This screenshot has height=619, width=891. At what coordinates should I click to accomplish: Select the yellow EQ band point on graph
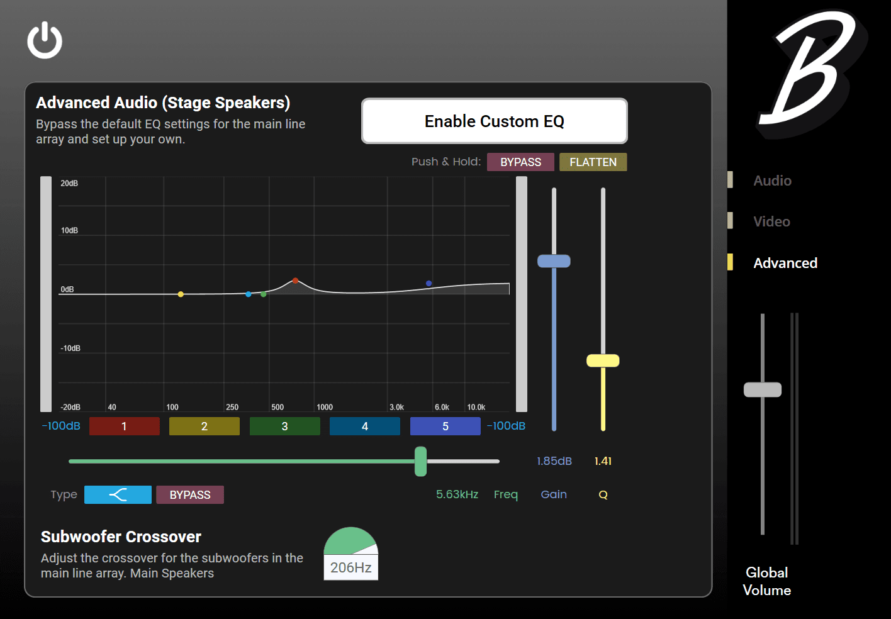click(181, 294)
